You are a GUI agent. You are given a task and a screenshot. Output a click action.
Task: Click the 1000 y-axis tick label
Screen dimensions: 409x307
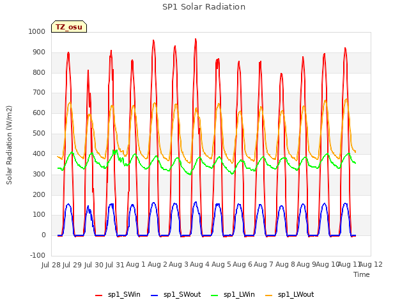[37, 31]
